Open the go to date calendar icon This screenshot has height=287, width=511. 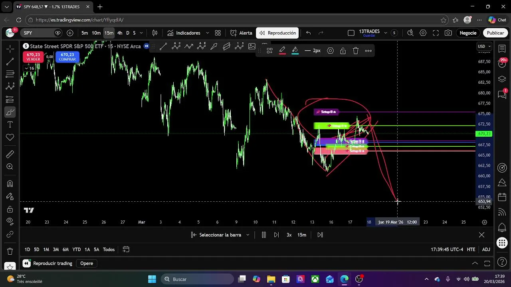coord(126,250)
